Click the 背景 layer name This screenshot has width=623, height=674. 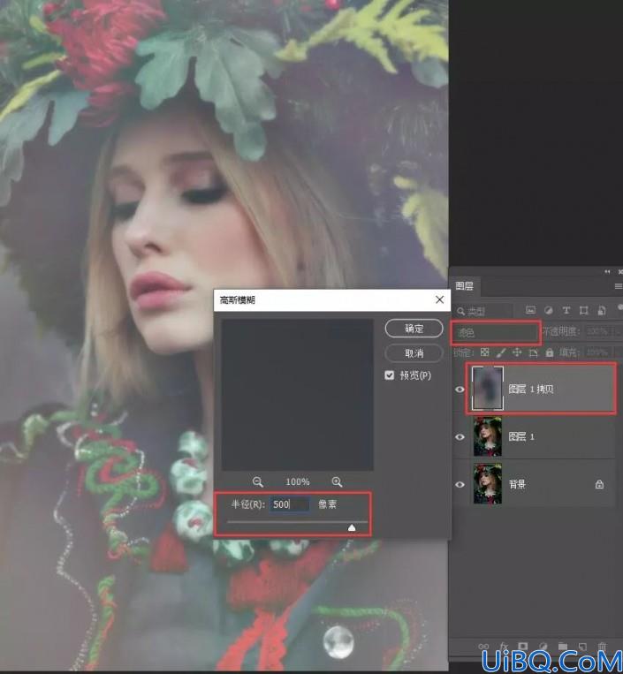517,484
